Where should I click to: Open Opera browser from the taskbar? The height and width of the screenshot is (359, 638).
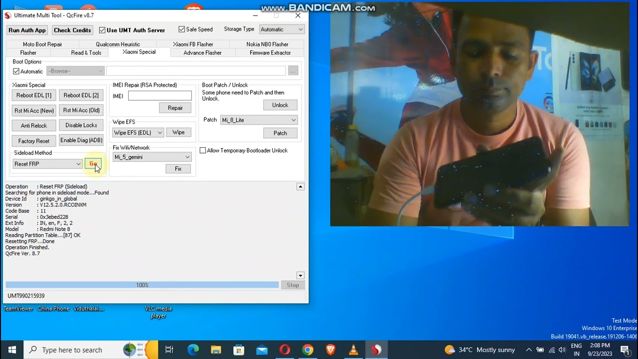coord(285,350)
